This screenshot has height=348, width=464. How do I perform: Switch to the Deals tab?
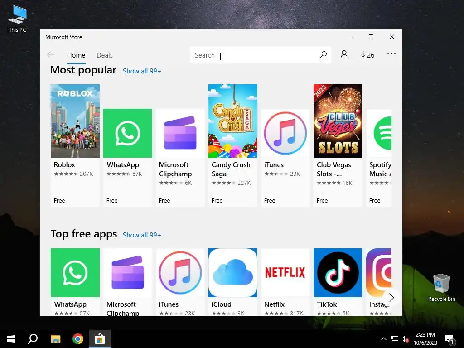point(105,55)
